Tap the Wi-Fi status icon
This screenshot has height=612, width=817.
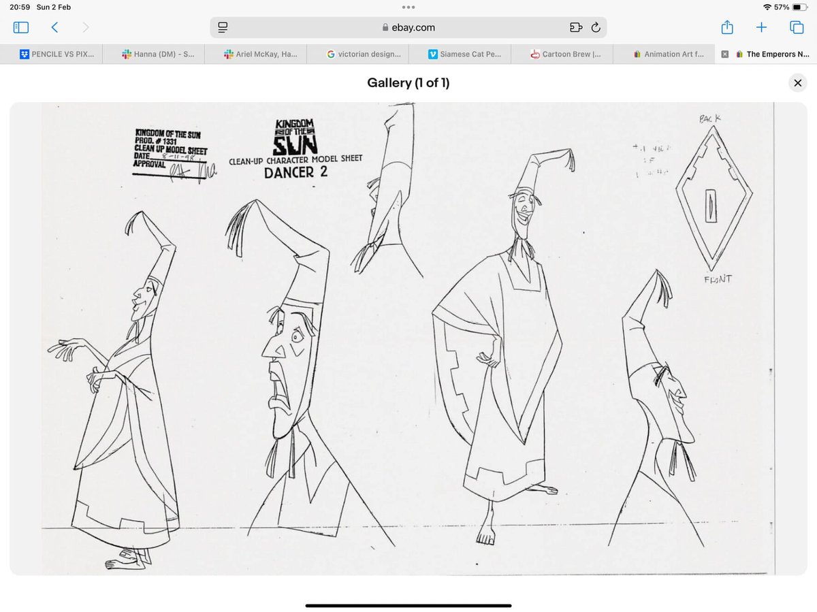768,7
